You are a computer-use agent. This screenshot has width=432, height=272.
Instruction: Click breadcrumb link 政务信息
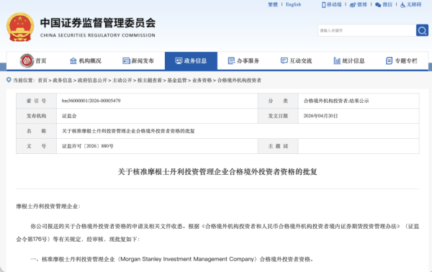click(x=62, y=81)
